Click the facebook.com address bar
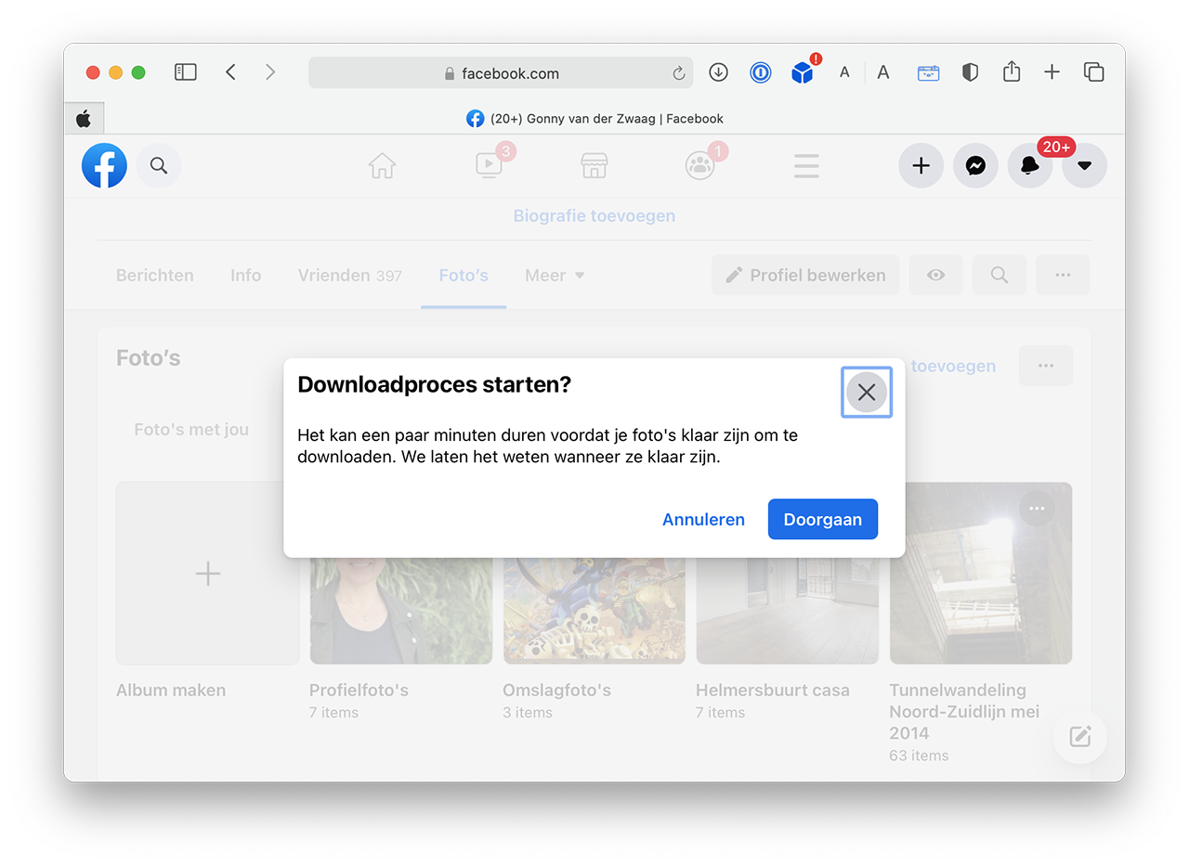The image size is (1189, 866). (x=501, y=73)
